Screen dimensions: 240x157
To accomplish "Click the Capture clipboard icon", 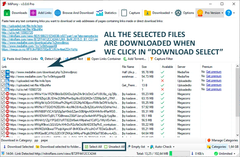I will click(124, 13).
